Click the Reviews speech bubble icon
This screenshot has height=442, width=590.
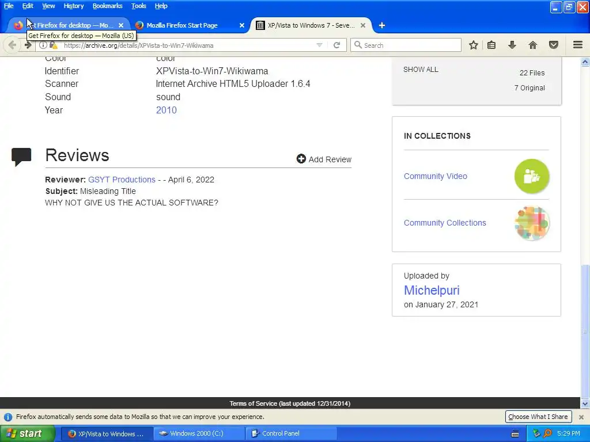click(21, 157)
